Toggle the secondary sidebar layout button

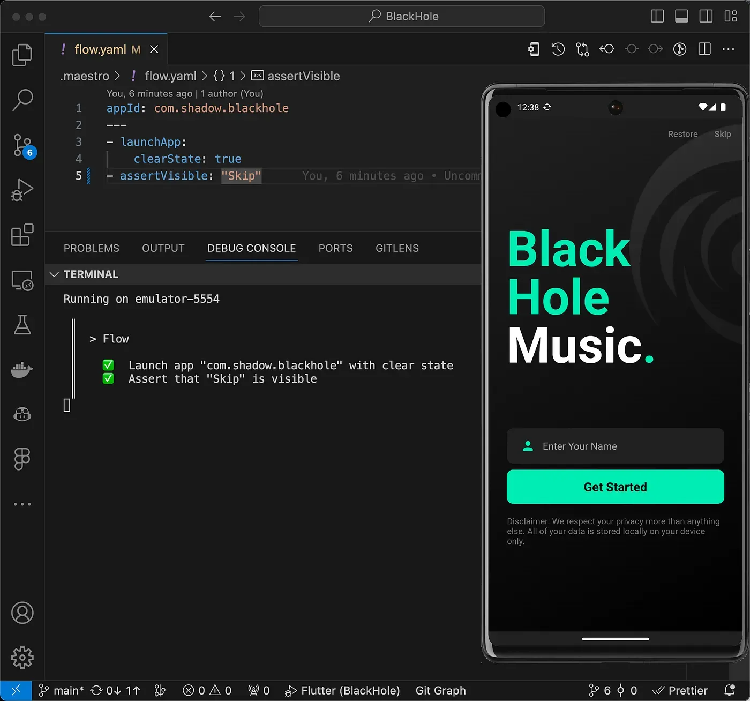pyautogui.click(x=706, y=16)
